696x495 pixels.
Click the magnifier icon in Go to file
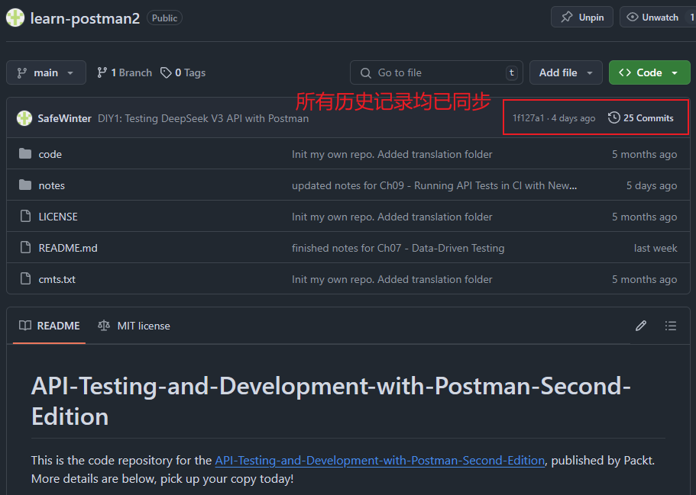pos(366,72)
